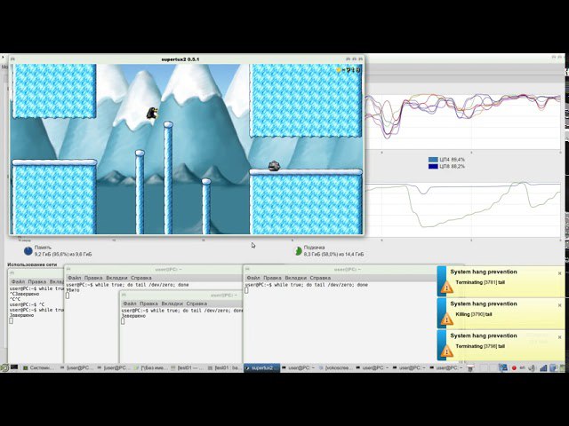The width and height of the screenshot is (569, 426).
Task: Open Правка menu in terminal showing Убито
Action: pyautogui.click(x=93, y=278)
